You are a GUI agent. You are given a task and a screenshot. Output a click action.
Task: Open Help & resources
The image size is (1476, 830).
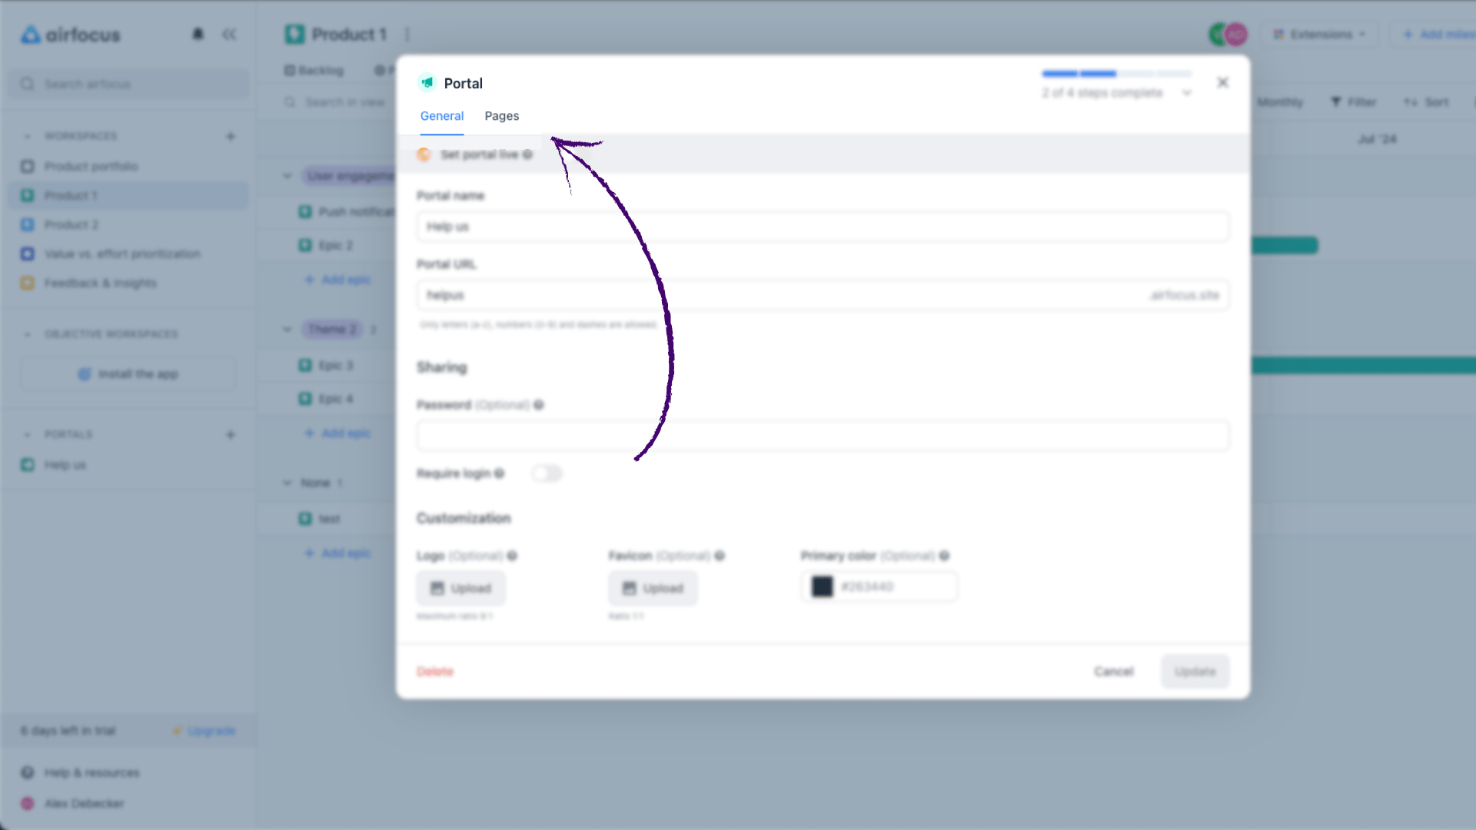81,772
